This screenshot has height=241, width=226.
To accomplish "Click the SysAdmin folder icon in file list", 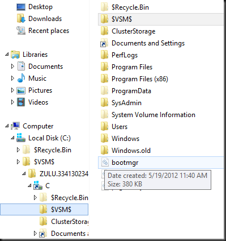I will point(105,103).
